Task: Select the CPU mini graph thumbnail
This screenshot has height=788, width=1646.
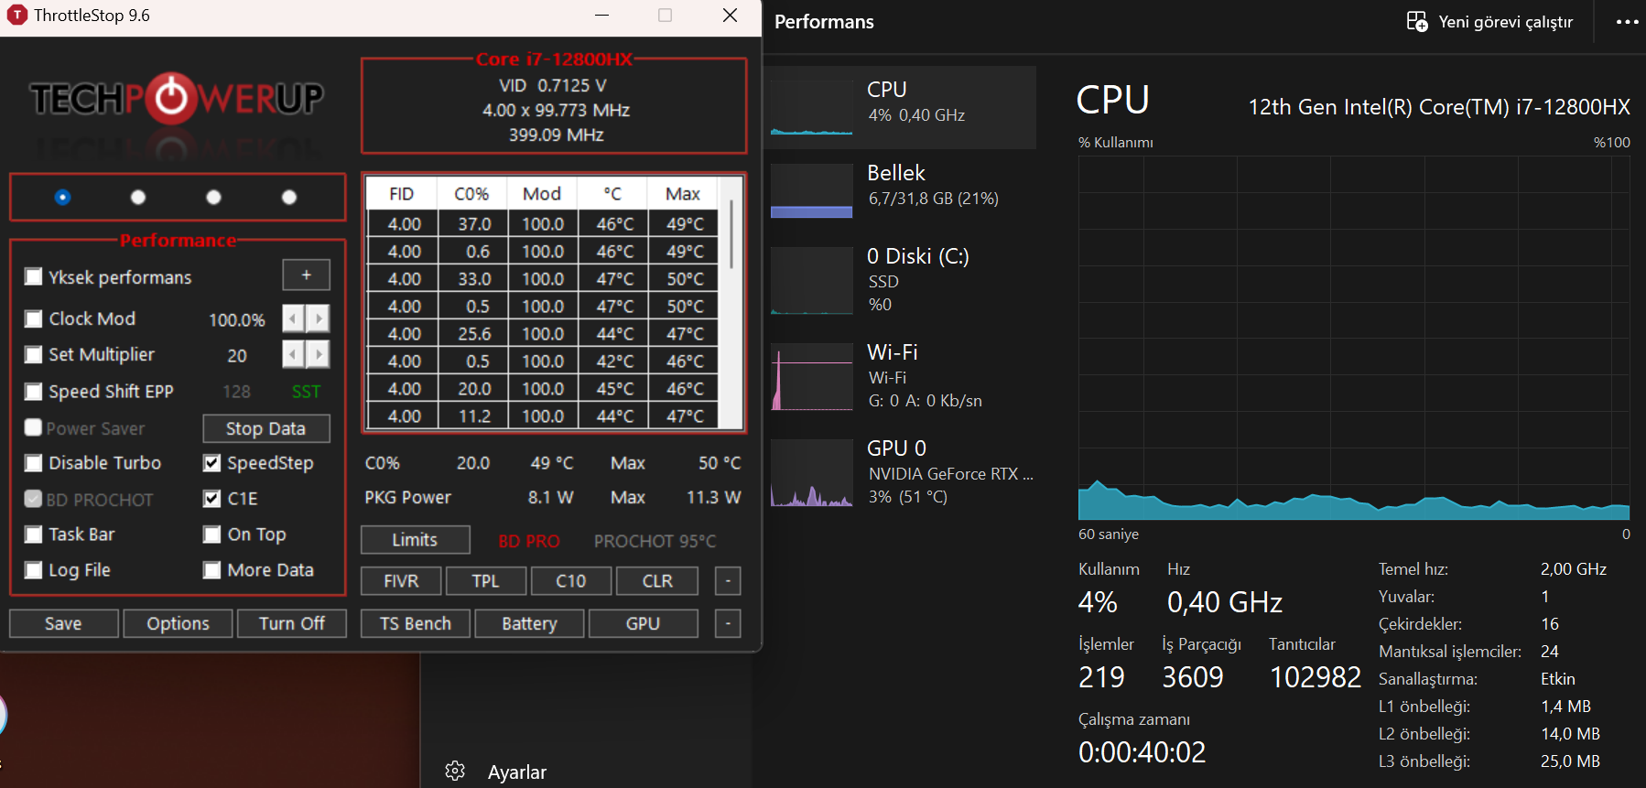Action: [x=812, y=108]
